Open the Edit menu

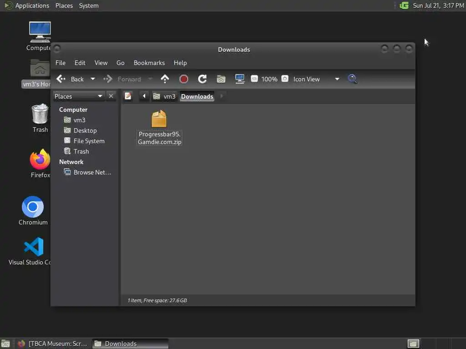coord(80,63)
